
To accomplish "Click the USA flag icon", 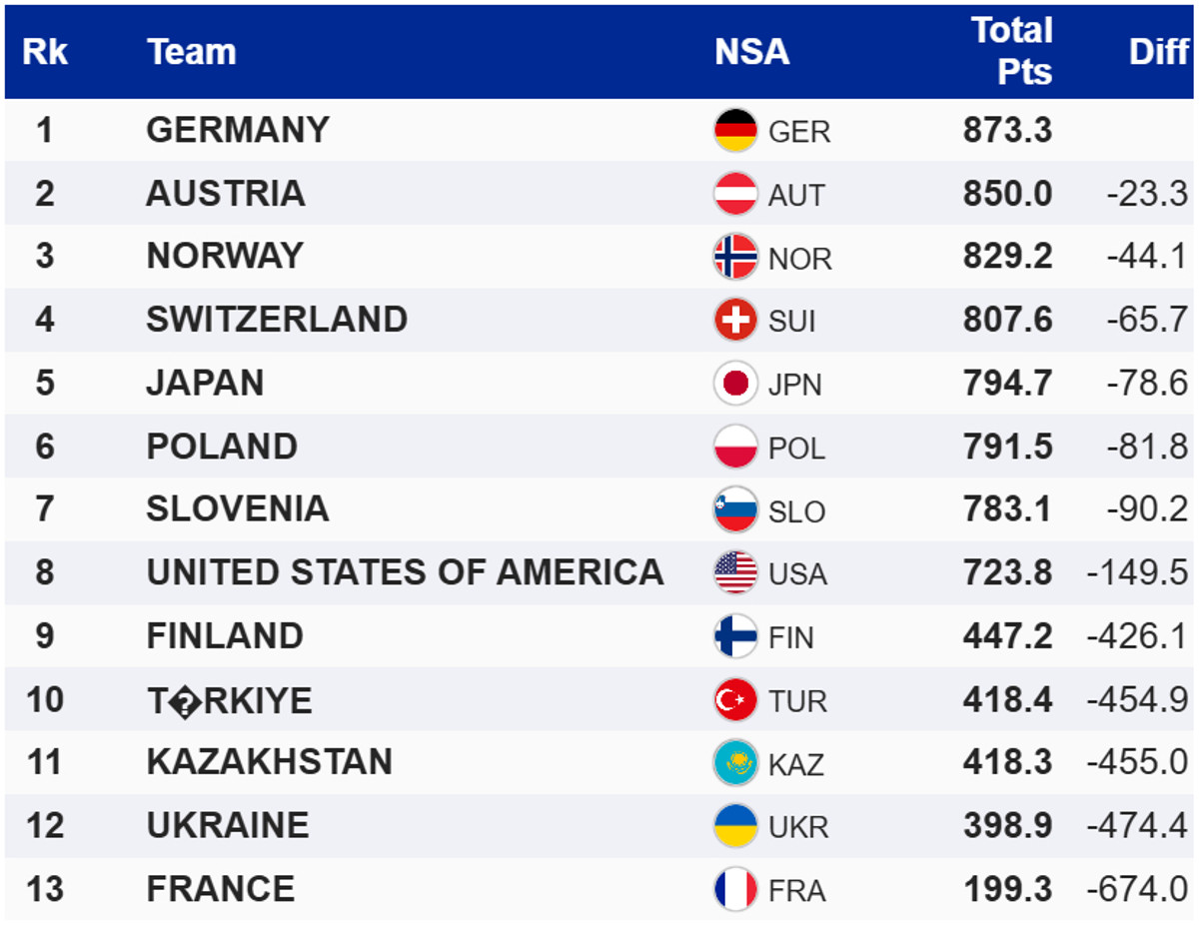I will [x=735, y=572].
